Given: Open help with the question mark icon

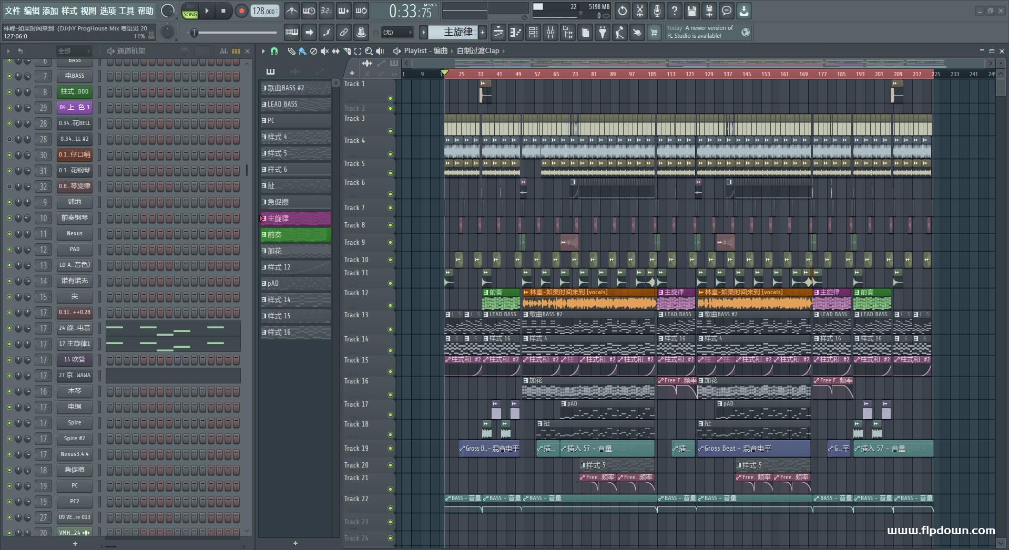Looking at the screenshot, I should (674, 11).
